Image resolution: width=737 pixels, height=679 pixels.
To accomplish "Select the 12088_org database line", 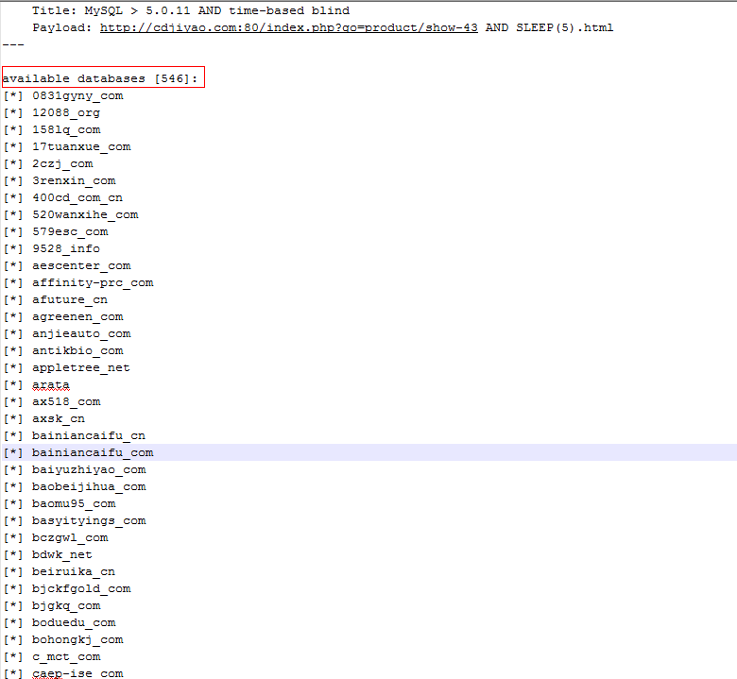I will pyautogui.click(x=66, y=112).
